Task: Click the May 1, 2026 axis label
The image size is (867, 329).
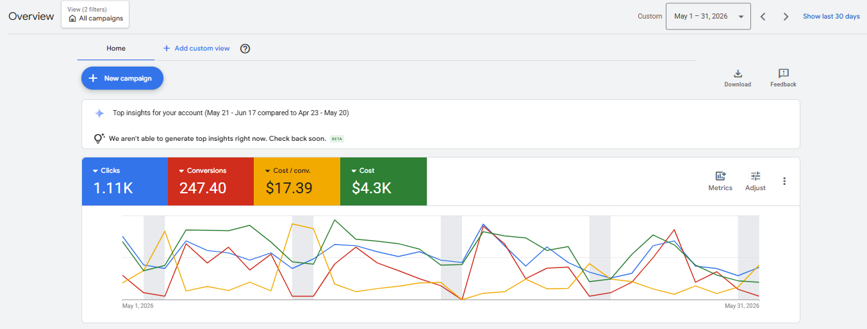Action: 138,306
